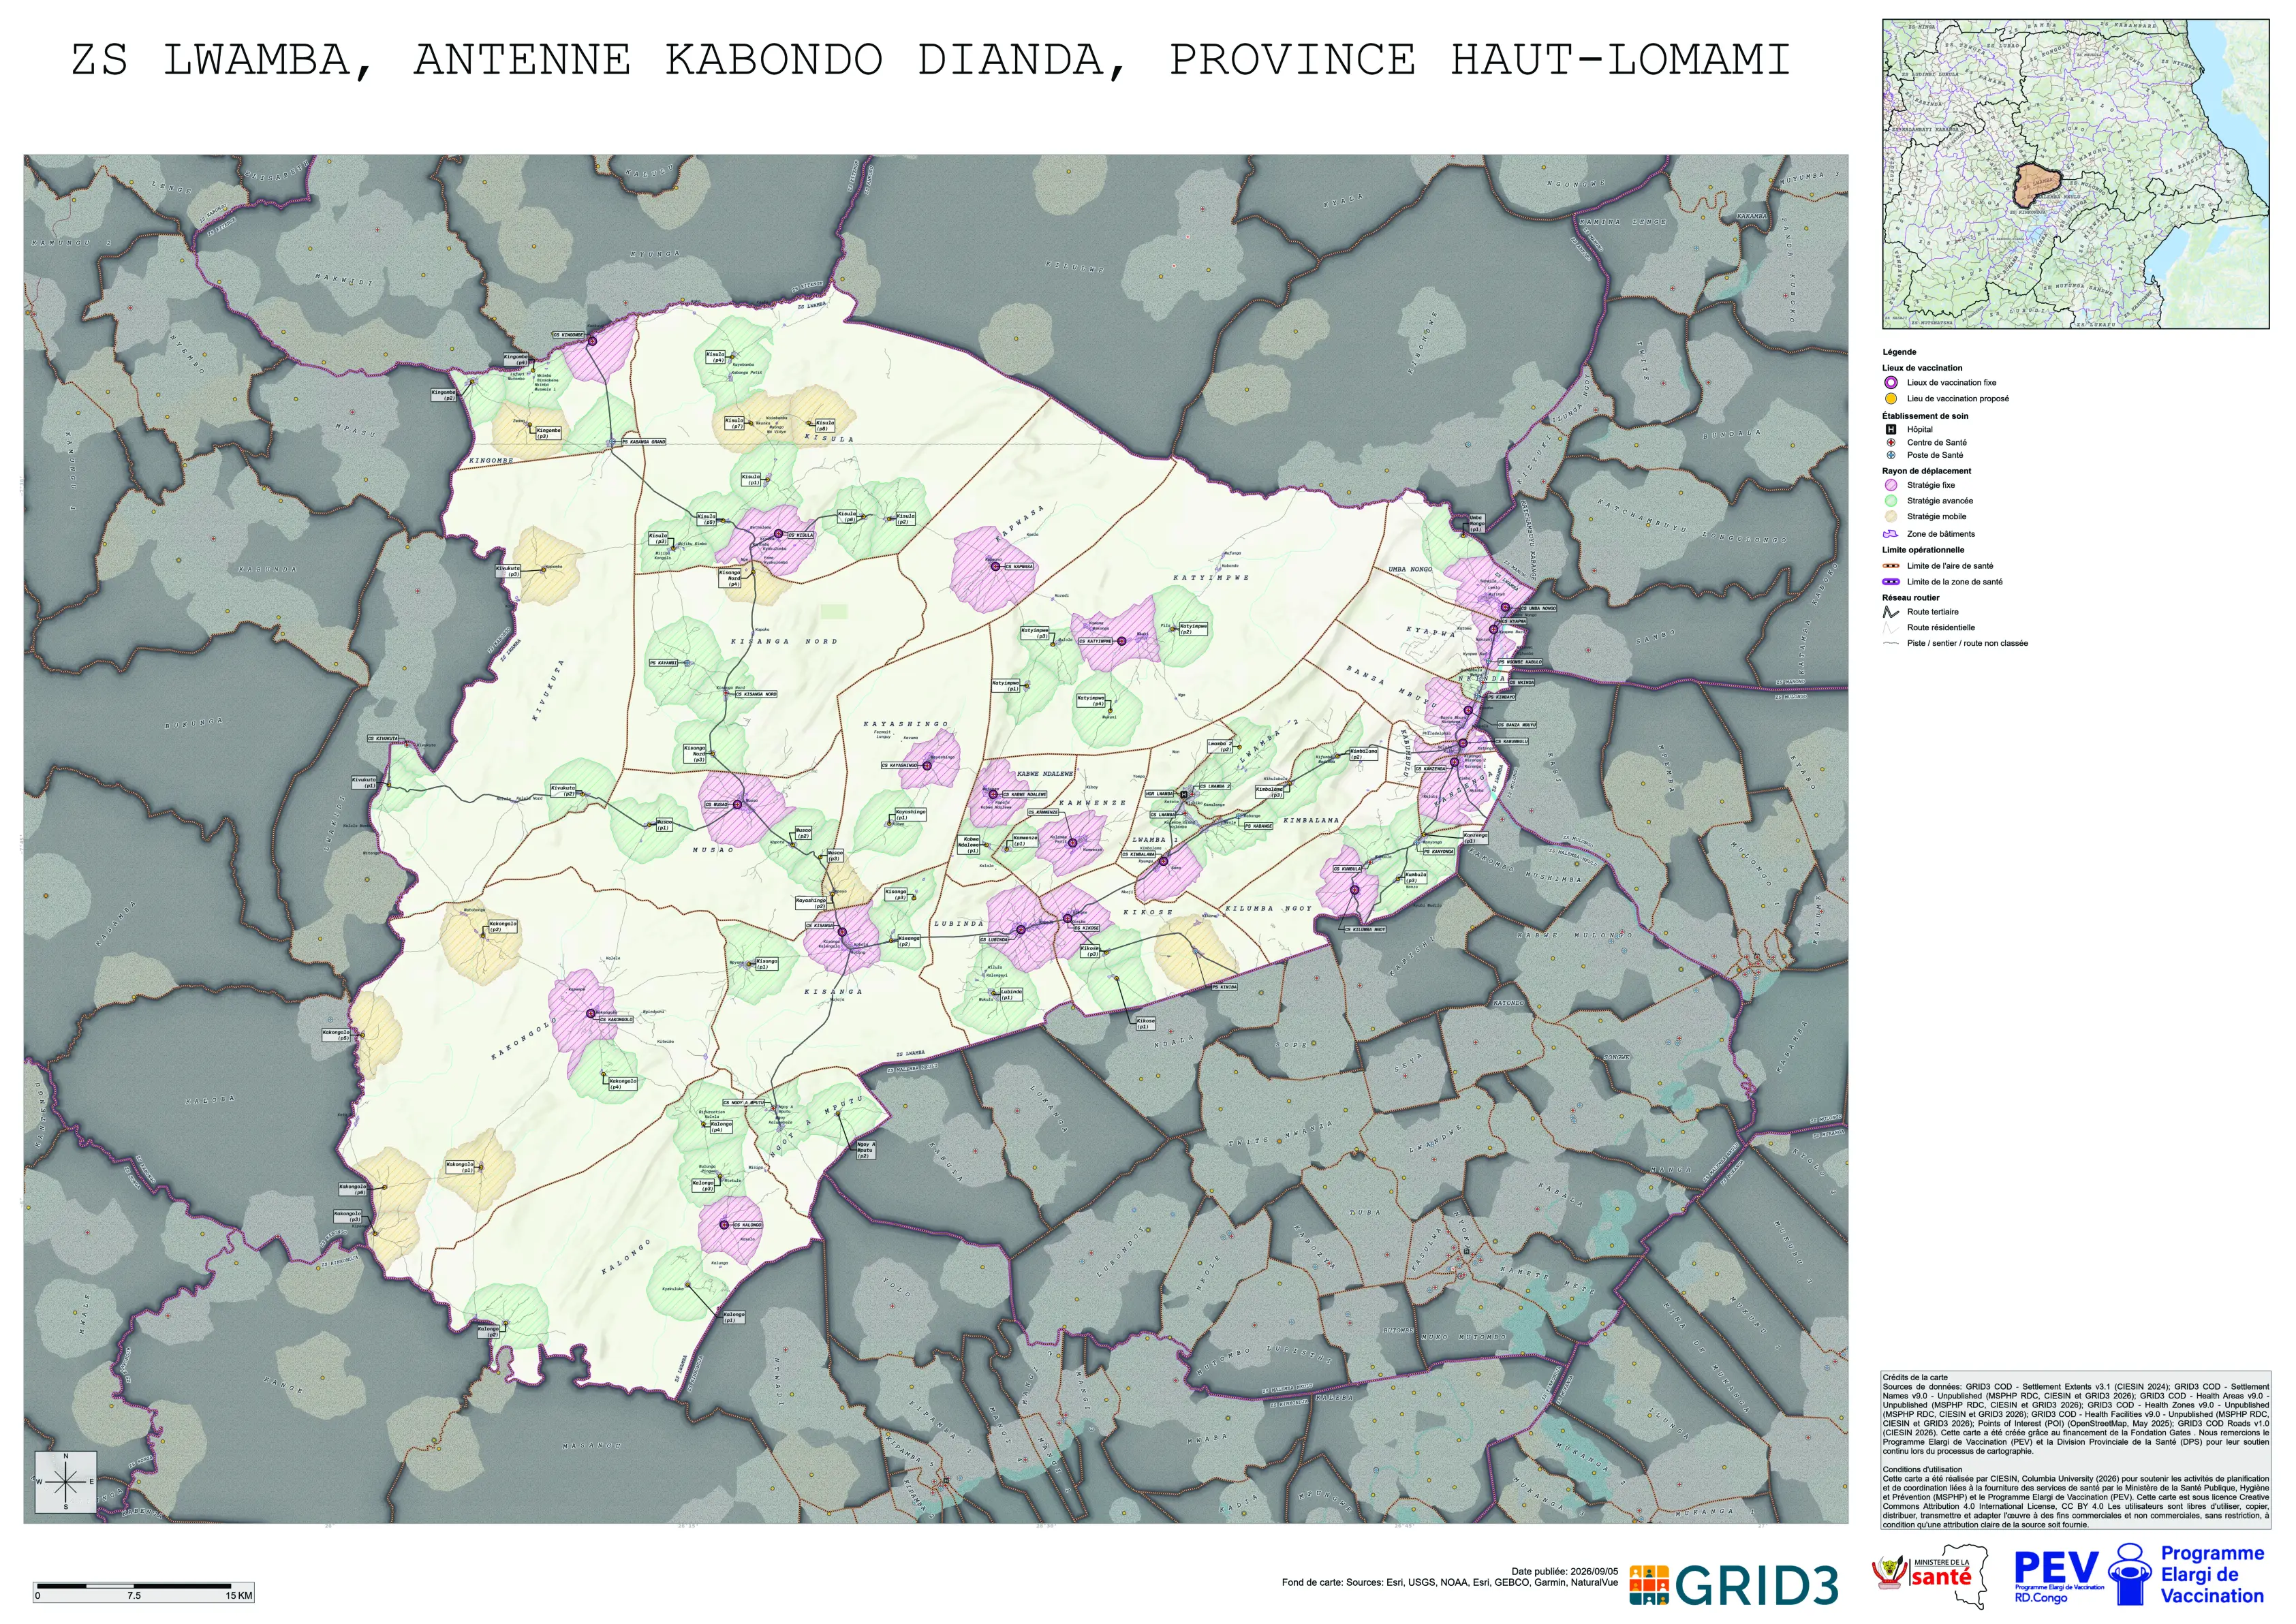Image resolution: width=2296 pixels, height=1624 pixels.
Task: Click the 'CS KATYIMPWE' map label
Action: point(1096,641)
